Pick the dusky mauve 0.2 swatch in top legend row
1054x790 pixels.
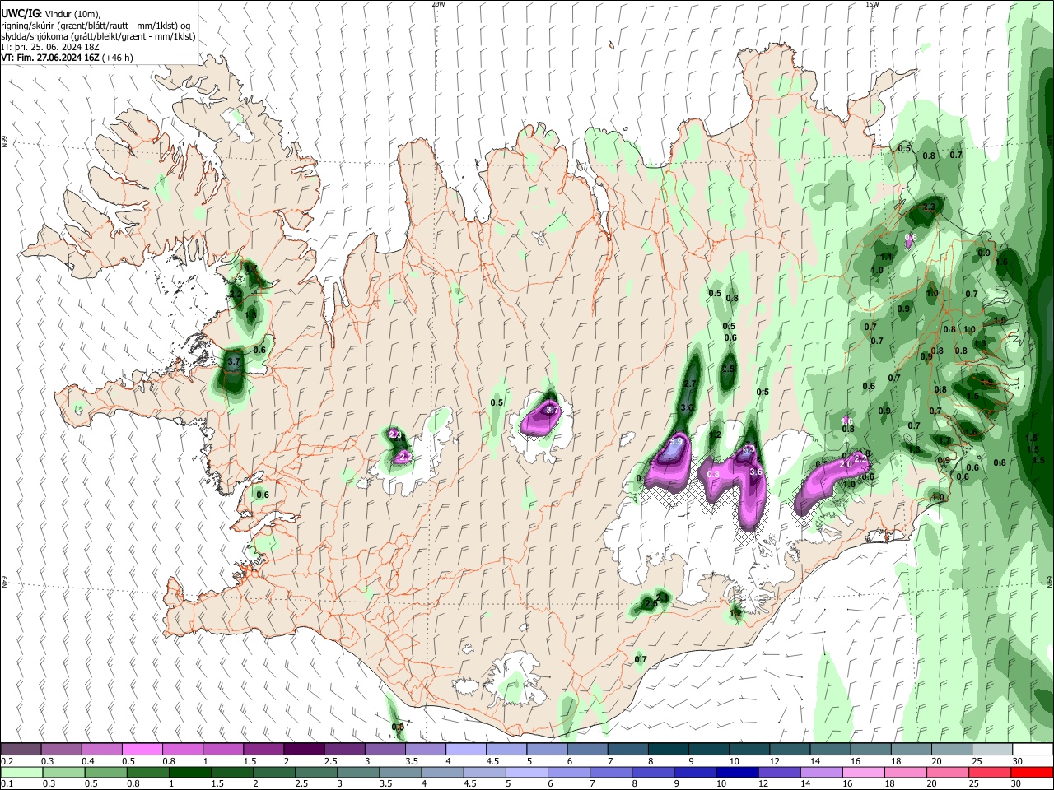[x=21, y=750]
